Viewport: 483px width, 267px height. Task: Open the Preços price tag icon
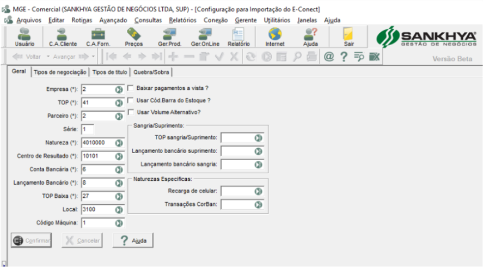pos(134,37)
